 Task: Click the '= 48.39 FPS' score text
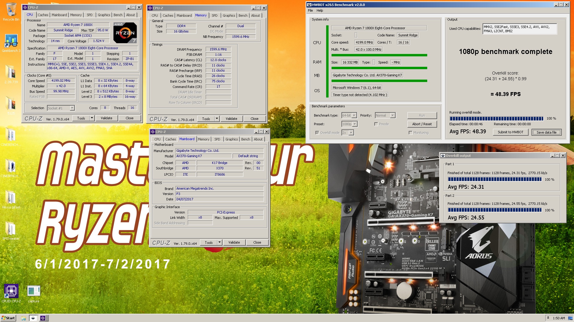pyautogui.click(x=506, y=94)
